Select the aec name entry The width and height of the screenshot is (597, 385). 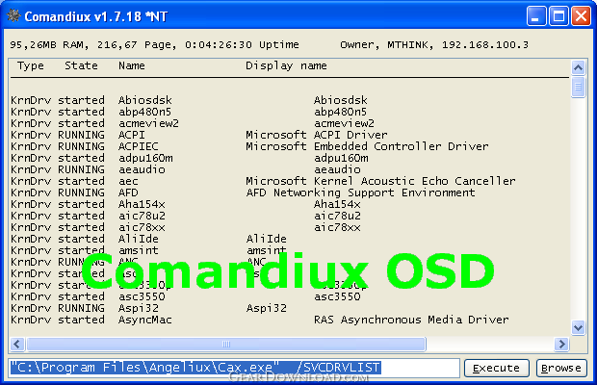128,181
